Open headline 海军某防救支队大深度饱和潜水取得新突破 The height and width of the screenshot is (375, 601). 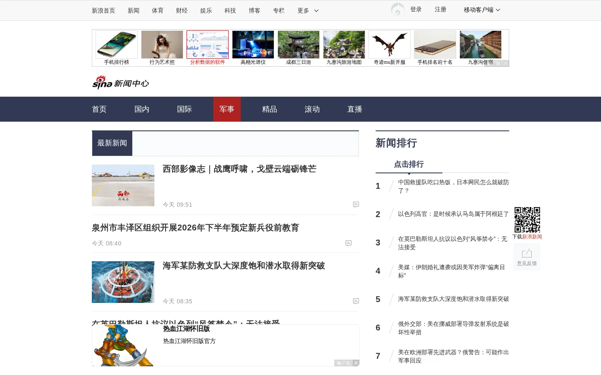pyautogui.click(x=244, y=266)
